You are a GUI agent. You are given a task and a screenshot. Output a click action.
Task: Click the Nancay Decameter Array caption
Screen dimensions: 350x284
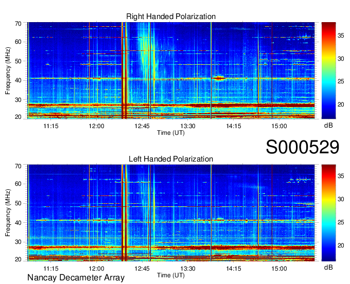[x=76, y=277]
